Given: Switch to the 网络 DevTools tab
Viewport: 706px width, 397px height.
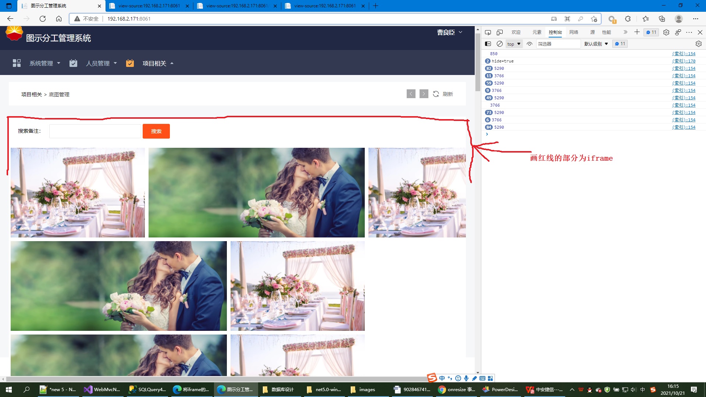Looking at the screenshot, I should point(574,32).
